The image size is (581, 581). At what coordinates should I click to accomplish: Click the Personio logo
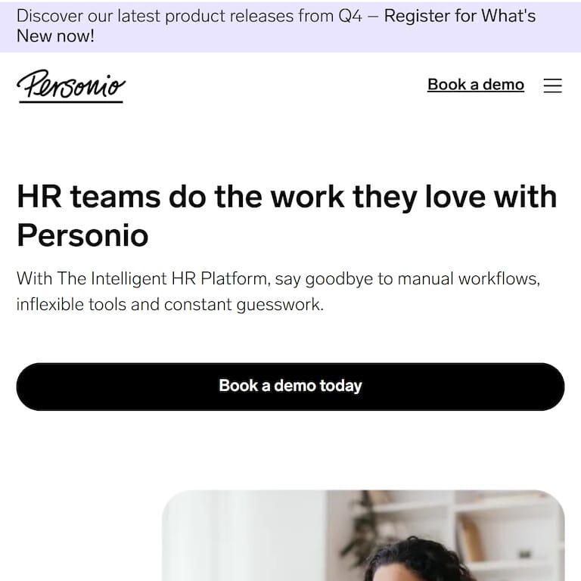(x=71, y=85)
